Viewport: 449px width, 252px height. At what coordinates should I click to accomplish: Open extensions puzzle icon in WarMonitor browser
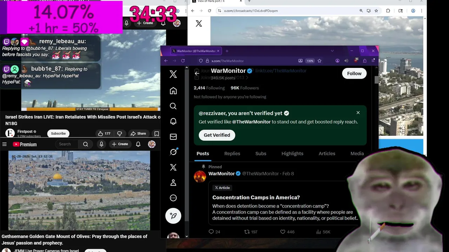tap(365, 61)
